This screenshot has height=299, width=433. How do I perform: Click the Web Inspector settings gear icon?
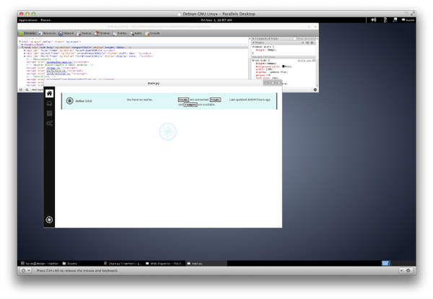tap(315, 90)
